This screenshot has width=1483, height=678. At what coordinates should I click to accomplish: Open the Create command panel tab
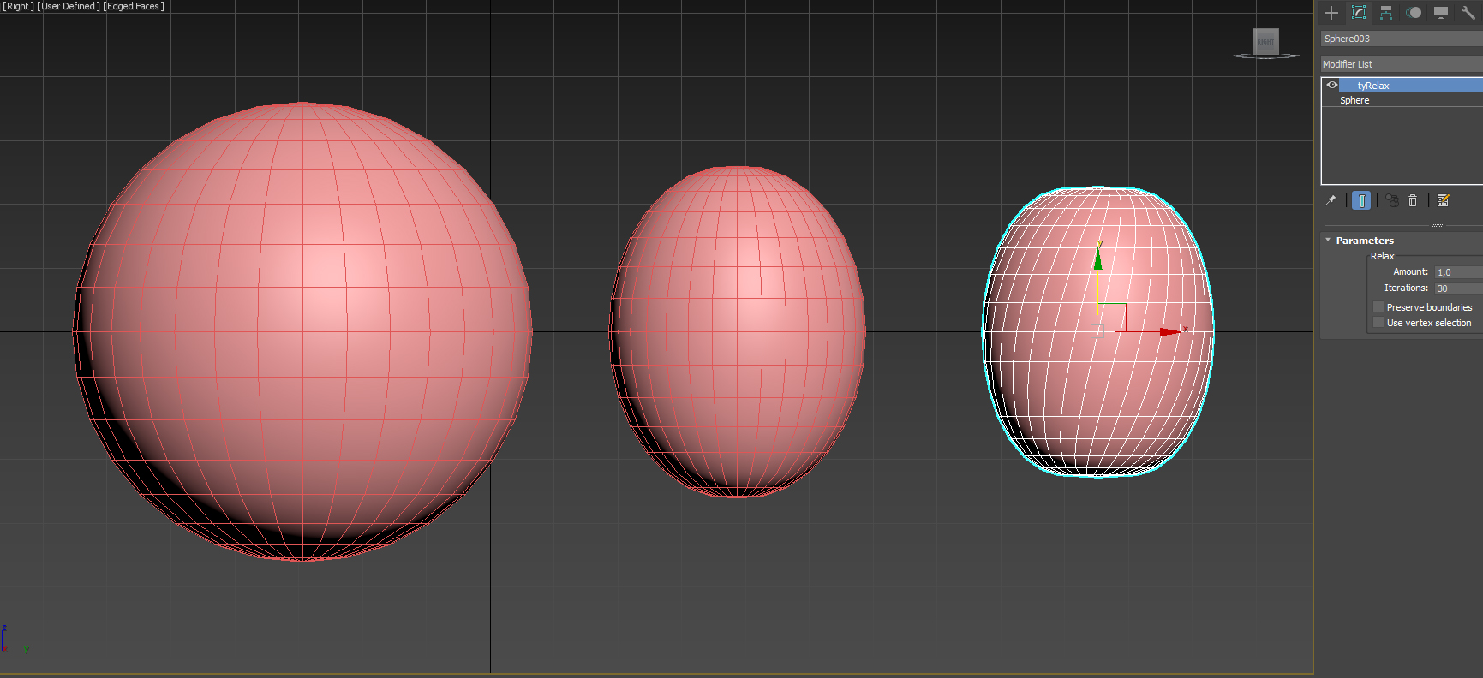point(1331,13)
